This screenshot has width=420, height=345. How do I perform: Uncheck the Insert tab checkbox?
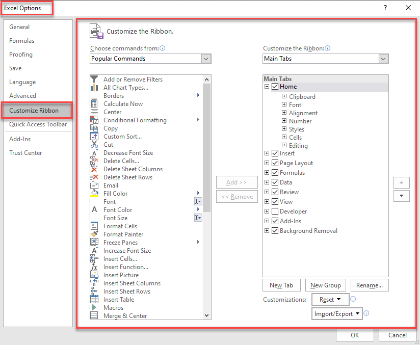pyautogui.click(x=275, y=153)
